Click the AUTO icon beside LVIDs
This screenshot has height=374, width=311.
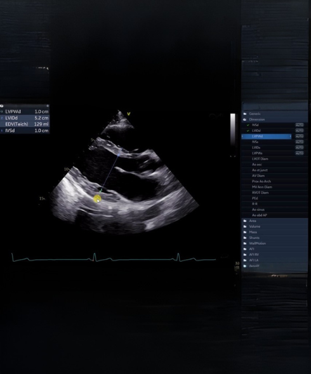coord(300,148)
